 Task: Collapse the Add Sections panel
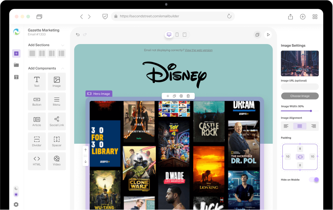(63, 45)
